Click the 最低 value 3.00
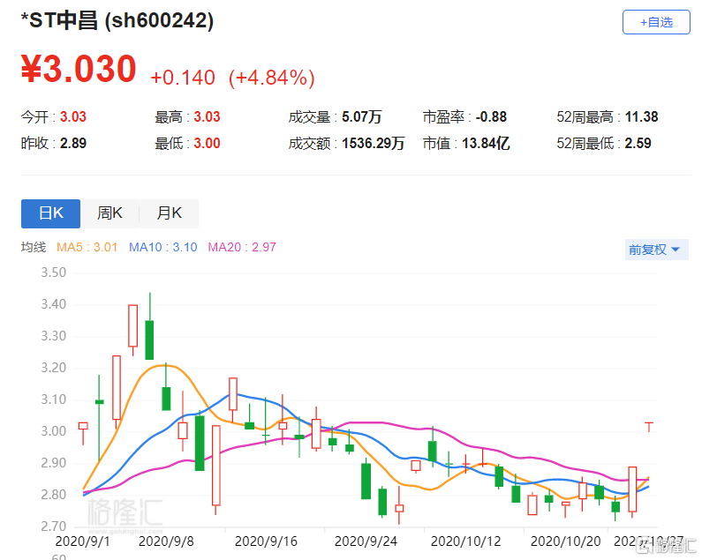The width and height of the screenshot is (702, 560). tap(207, 143)
